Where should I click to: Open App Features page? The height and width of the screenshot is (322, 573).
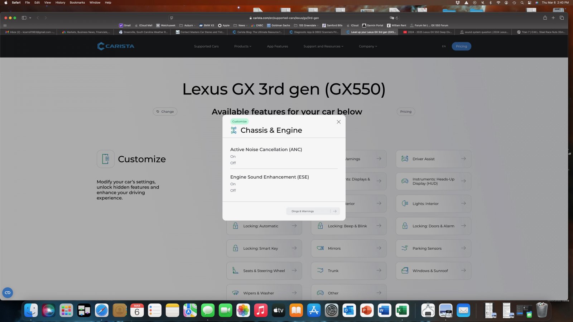(x=278, y=47)
